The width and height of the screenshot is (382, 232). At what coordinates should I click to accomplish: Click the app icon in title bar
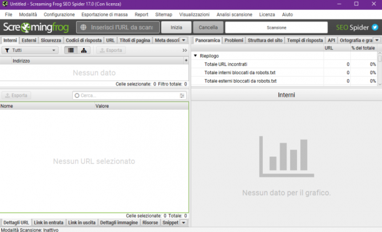pos(5,4)
